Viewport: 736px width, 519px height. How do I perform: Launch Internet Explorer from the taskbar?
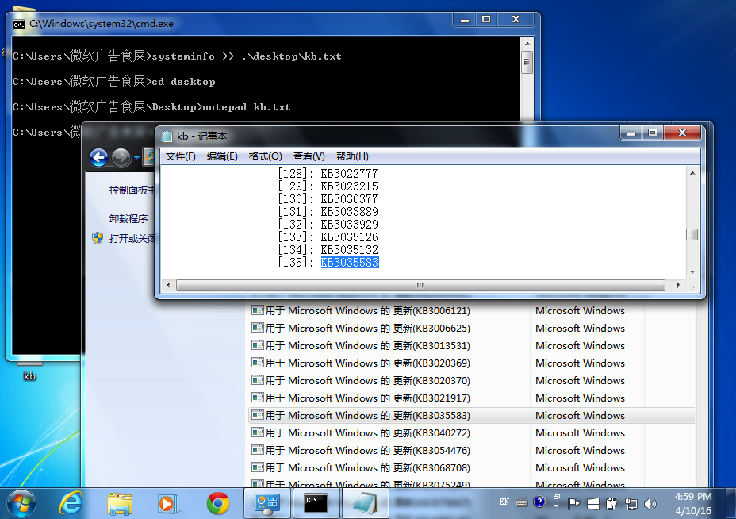(x=71, y=503)
